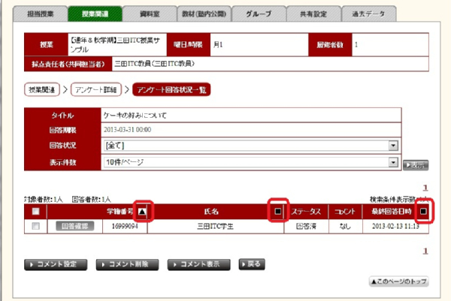451x301 pixels.
Task: Jump to top via このページのトップ
Action: pos(398,281)
